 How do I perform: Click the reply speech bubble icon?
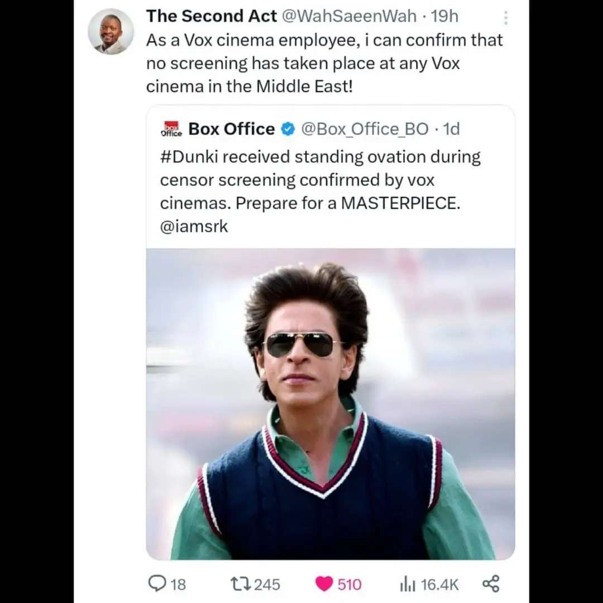coord(157,583)
